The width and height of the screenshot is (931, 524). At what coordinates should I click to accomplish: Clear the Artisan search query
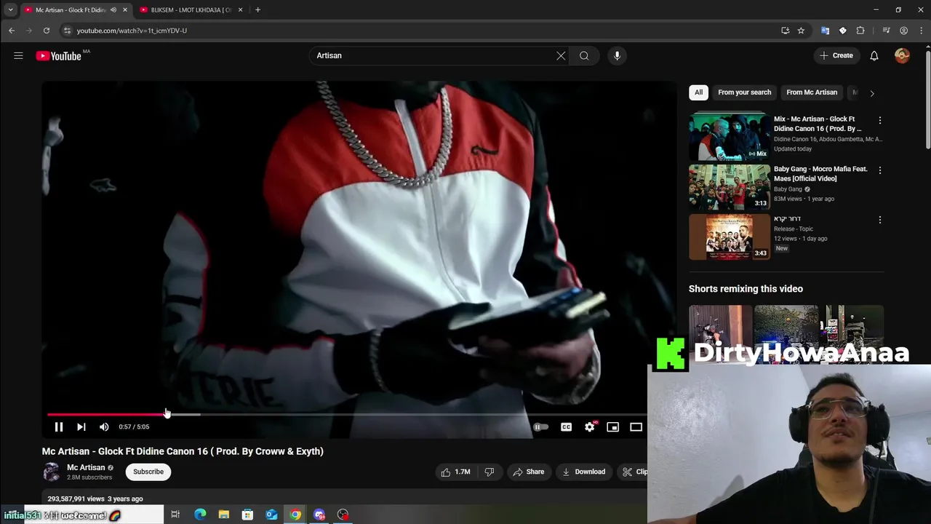[x=561, y=55]
